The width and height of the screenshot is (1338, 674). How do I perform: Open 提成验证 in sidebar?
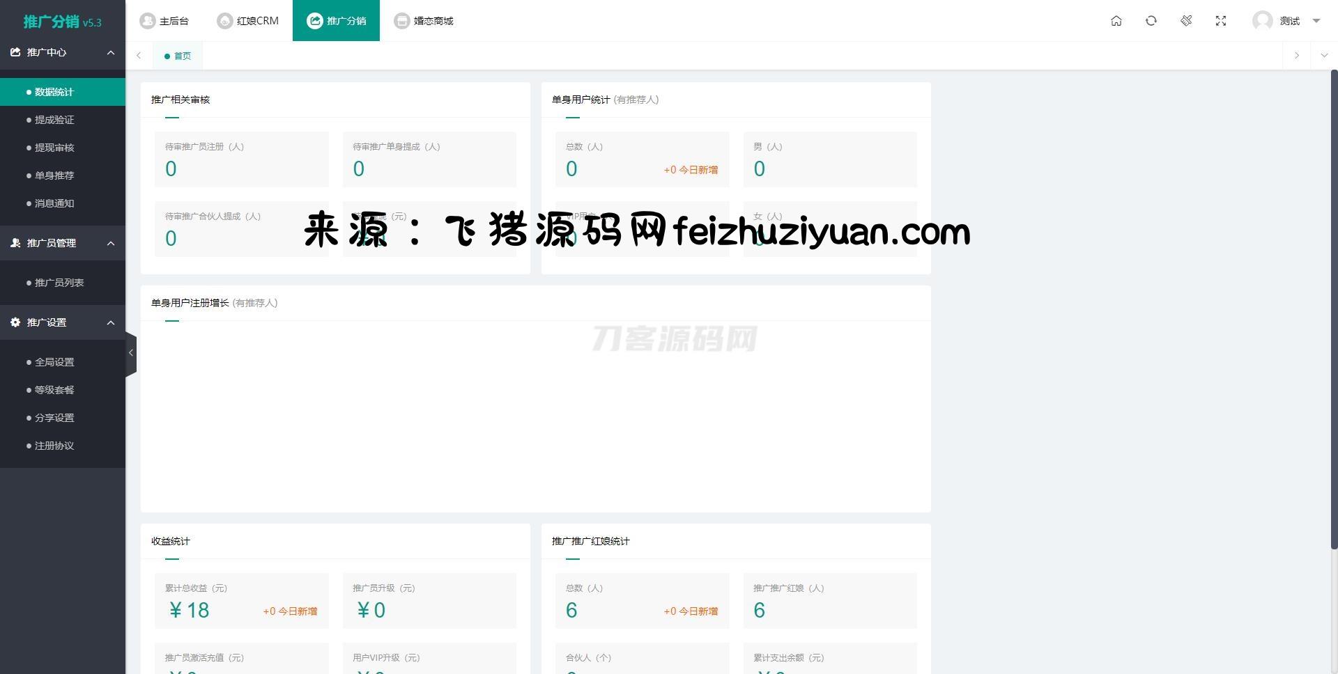[63, 120]
